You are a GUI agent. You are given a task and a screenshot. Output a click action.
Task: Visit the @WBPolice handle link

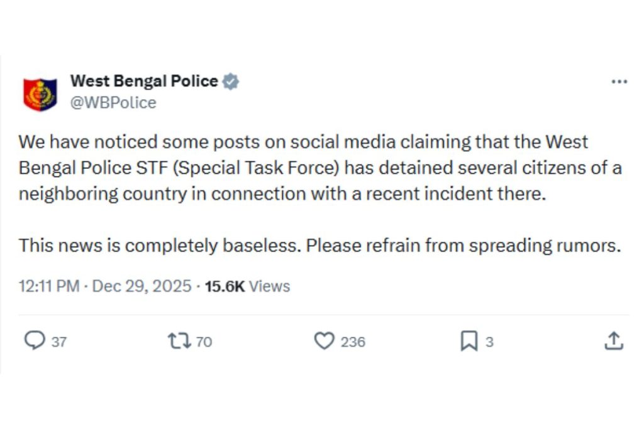click(x=113, y=102)
